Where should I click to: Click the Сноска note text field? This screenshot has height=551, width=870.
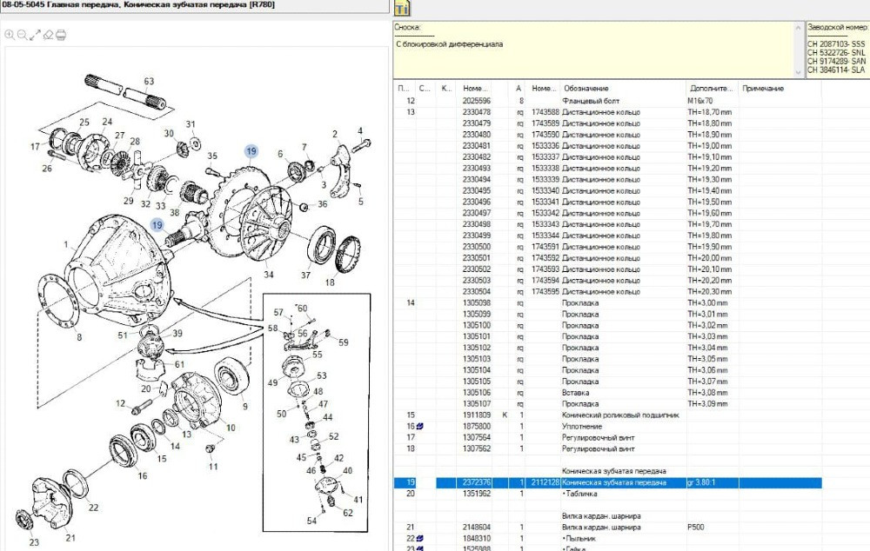[x=596, y=56]
